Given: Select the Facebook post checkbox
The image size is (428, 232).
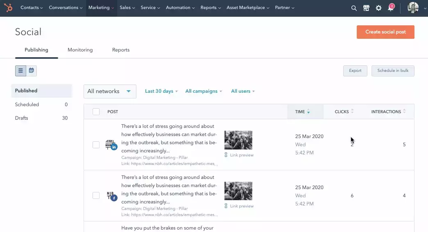Looking at the screenshot, I should (96, 196).
